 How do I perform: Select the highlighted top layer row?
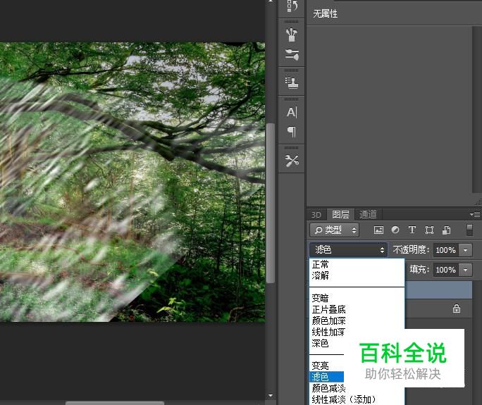click(x=438, y=289)
